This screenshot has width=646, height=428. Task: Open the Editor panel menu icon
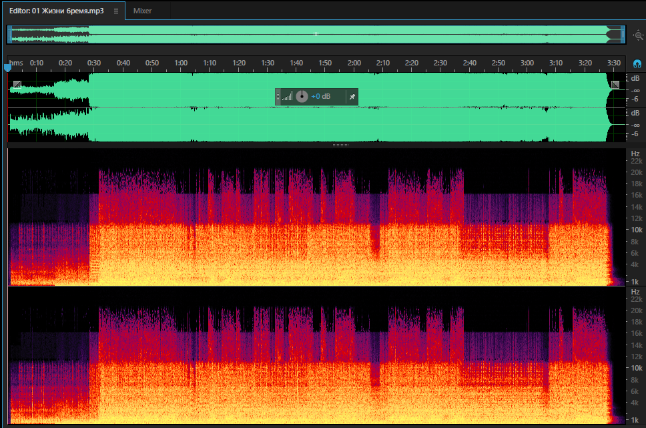[116, 11]
